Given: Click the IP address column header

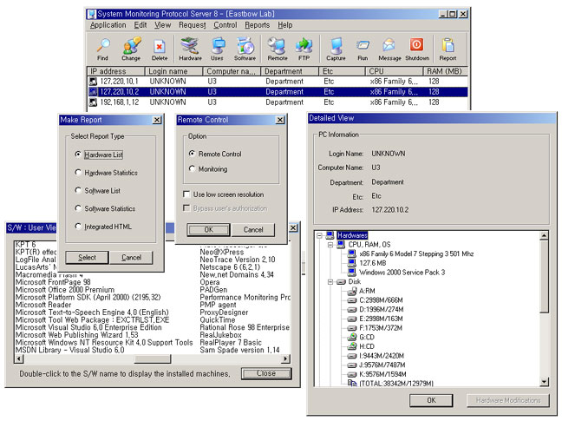Looking at the screenshot, I should click(115, 71).
